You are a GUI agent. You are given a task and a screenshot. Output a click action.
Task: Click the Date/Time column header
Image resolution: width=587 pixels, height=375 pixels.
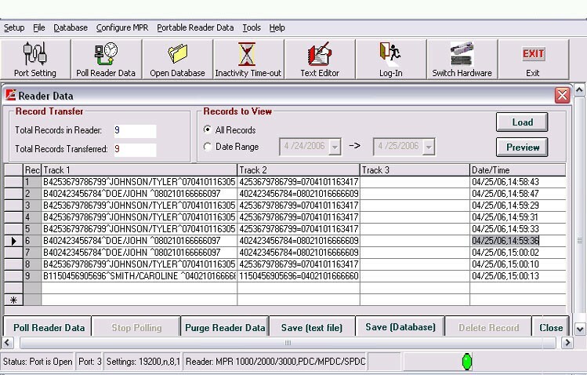(518, 170)
